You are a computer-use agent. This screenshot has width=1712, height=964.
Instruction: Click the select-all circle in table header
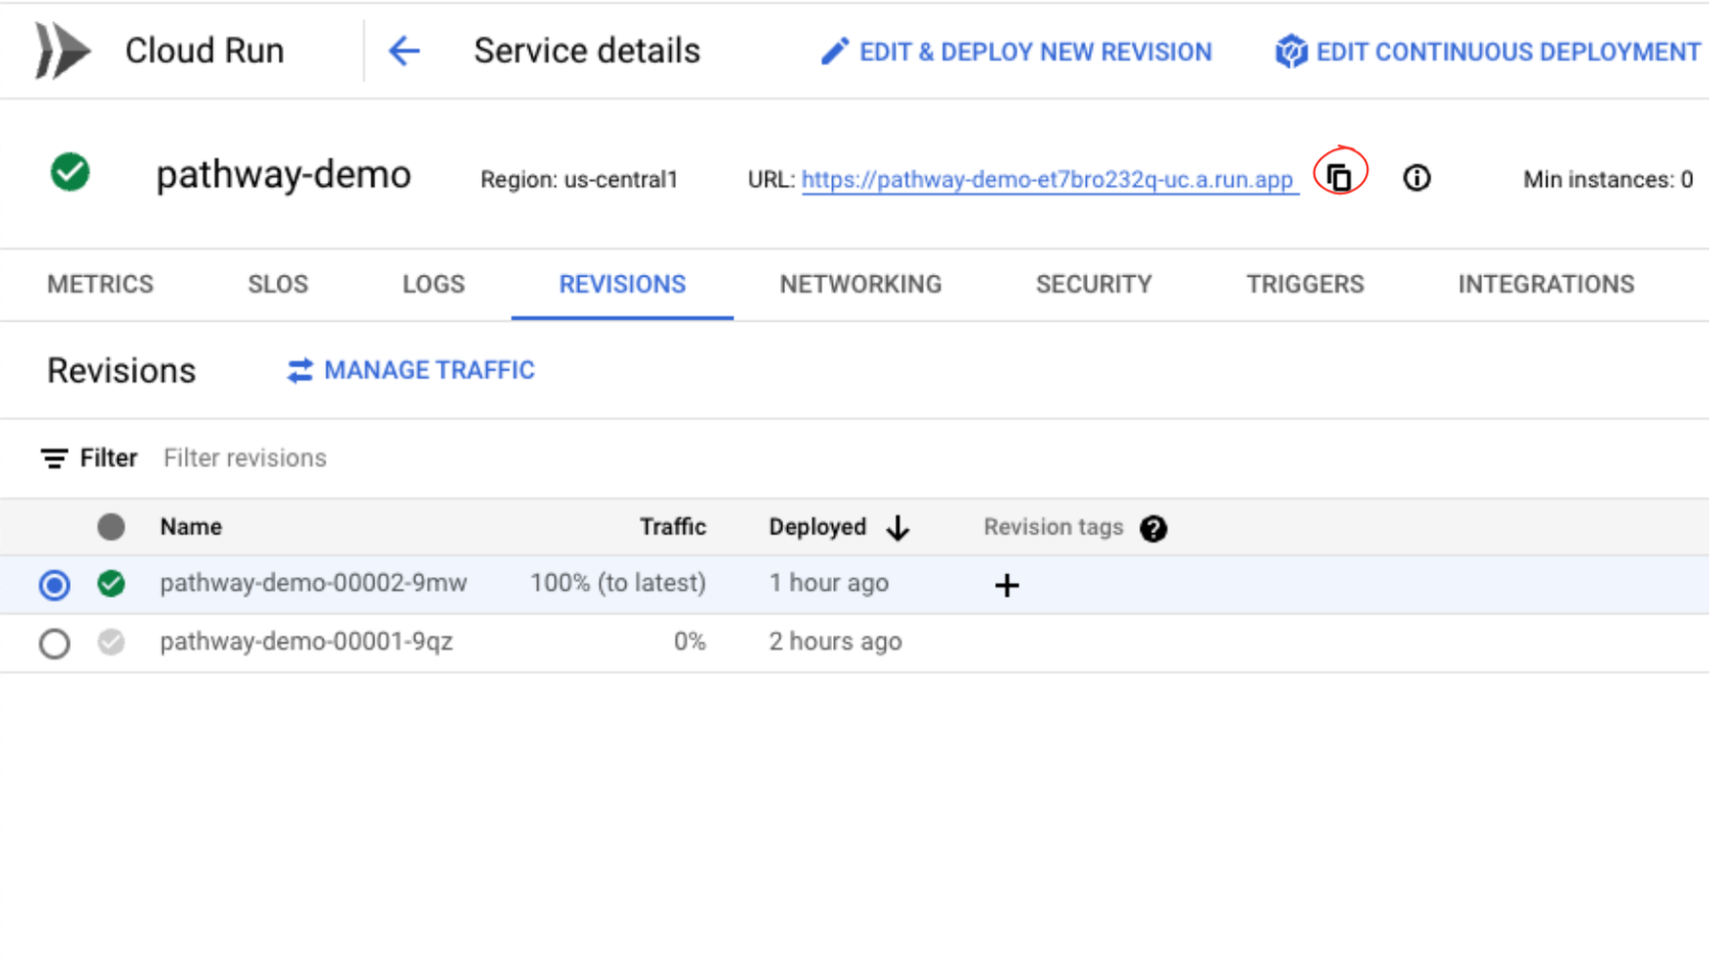point(111,527)
